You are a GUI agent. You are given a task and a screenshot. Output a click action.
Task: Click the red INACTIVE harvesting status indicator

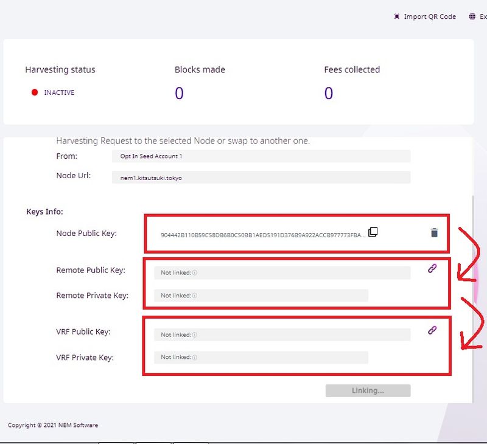coord(35,93)
